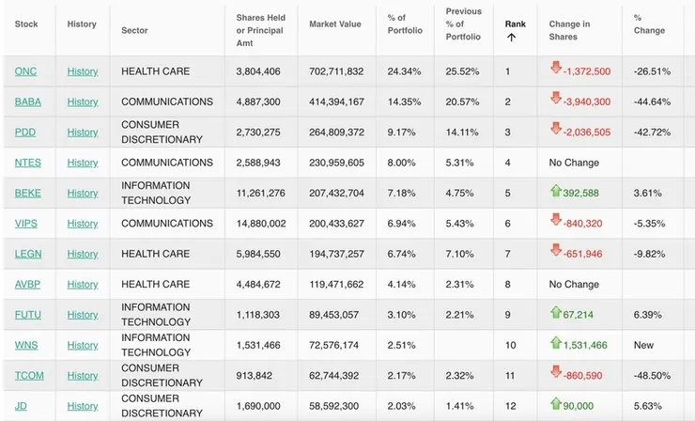Click the green up arrow in BEKE row
Viewport: 695px width, 421px height.
[x=556, y=192]
